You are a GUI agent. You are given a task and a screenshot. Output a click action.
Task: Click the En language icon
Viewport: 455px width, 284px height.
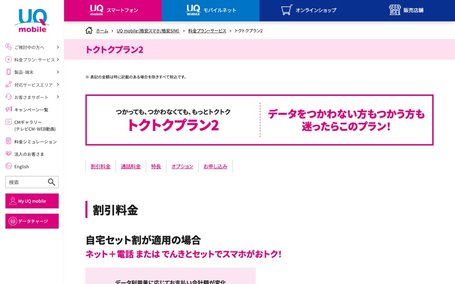pos(8,166)
